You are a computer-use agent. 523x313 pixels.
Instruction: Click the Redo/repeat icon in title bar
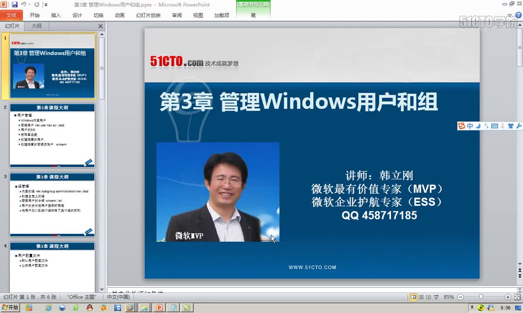(x=37, y=5)
